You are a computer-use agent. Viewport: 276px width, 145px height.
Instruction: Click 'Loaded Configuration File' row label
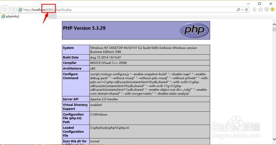click(73, 132)
